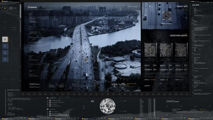Screen dimensions: 213x120
Task: Click the circular target reticle on the highway
Action: pos(86,60)
